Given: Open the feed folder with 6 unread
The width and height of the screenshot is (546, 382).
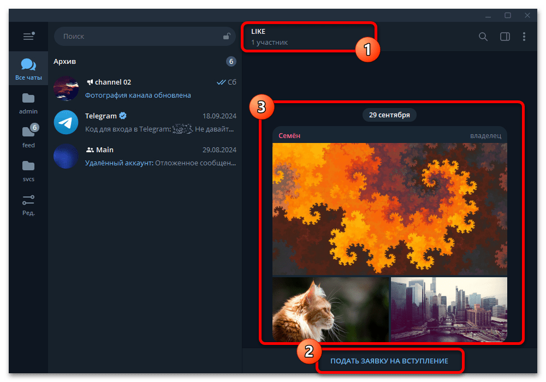Looking at the screenshot, I should click(x=28, y=136).
